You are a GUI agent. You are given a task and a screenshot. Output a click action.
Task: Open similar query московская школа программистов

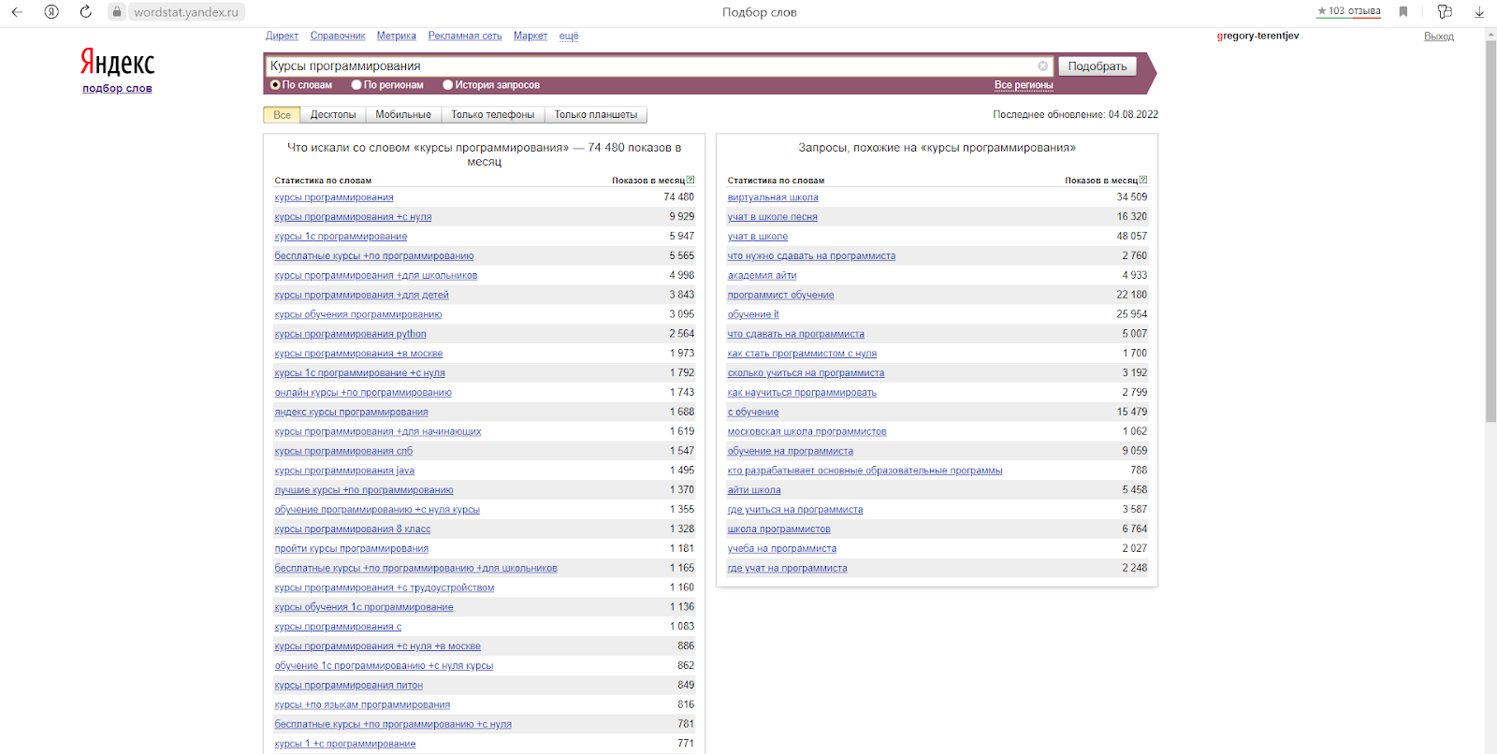(807, 432)
